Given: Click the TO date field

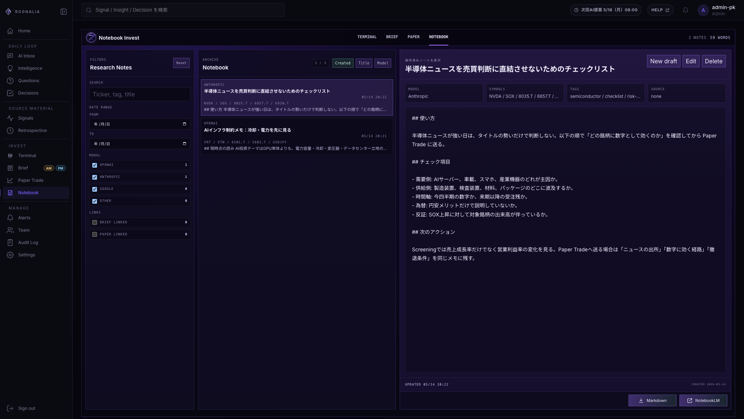Looking at the screenshot, I should 140,144.
